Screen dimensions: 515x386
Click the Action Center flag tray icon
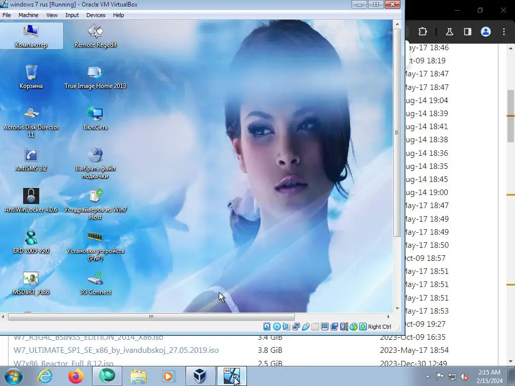click(x=440, y=376)
